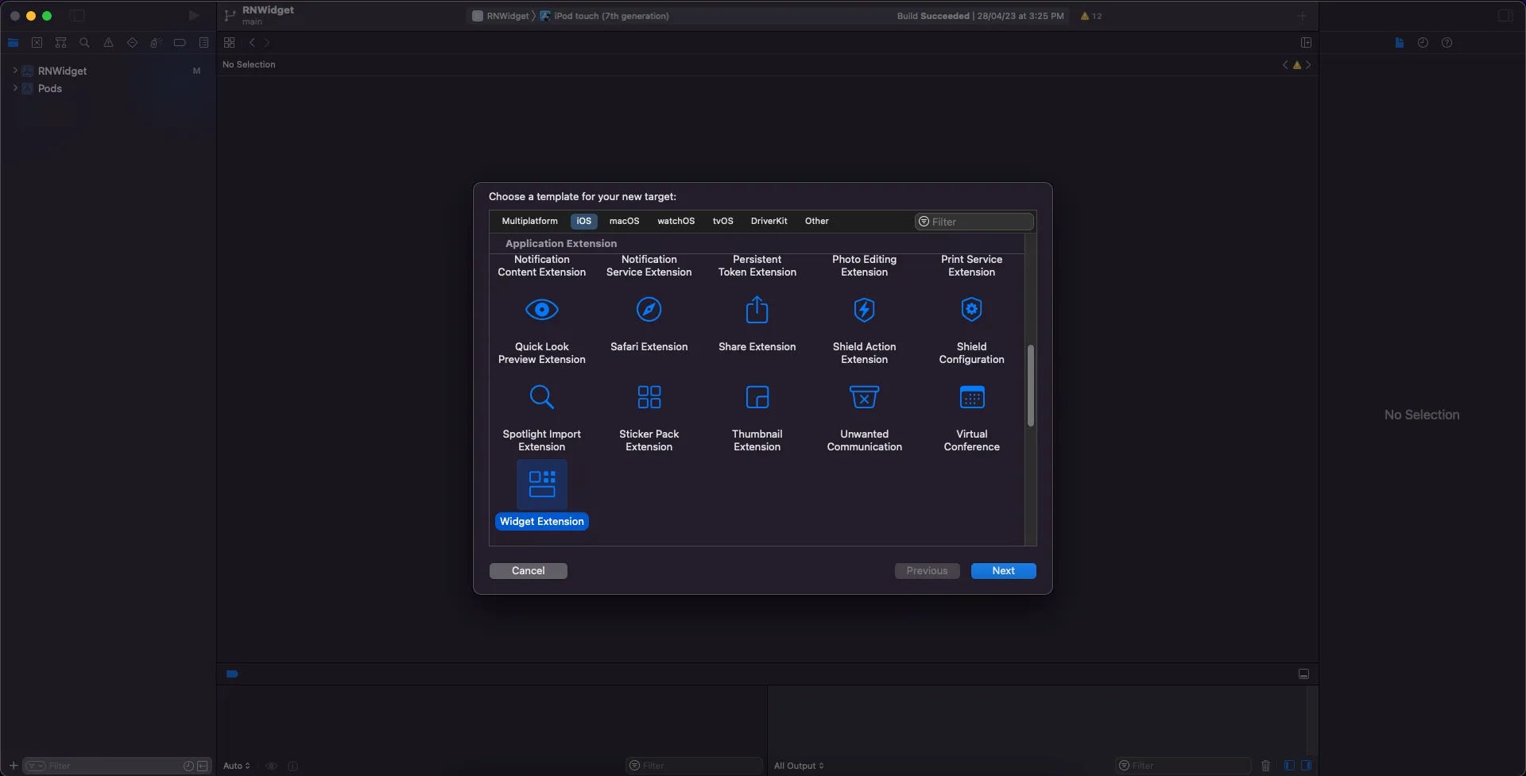
Task: Select the Widget Extension template
Action: click(542, 494)
